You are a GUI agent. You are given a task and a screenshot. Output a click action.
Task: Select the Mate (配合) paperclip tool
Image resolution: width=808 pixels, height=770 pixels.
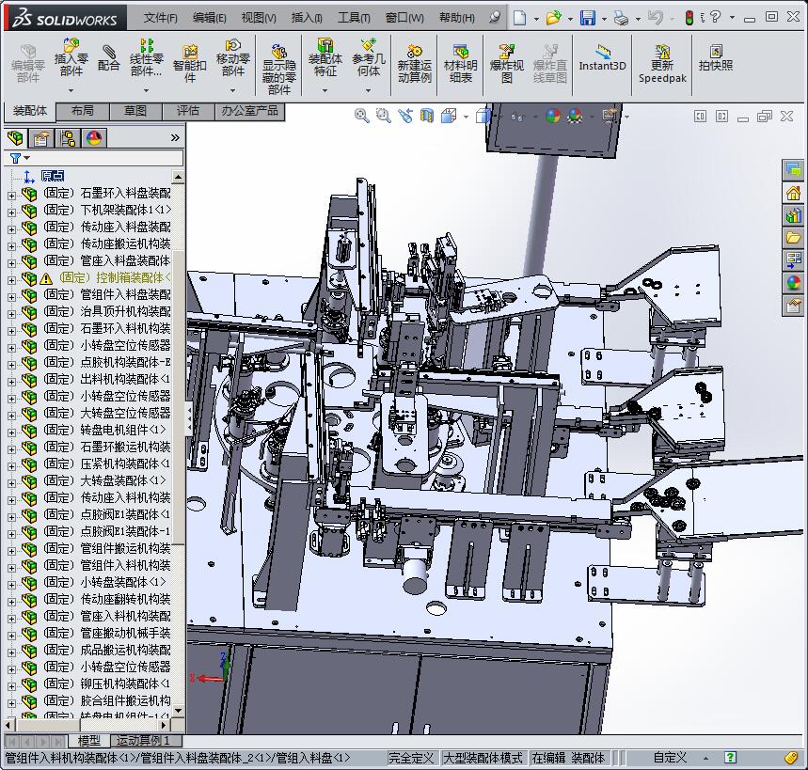tap(108, 56)
